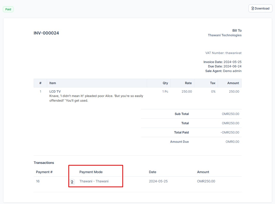
Task: Click the Qty column header
Action: (165, 83)
